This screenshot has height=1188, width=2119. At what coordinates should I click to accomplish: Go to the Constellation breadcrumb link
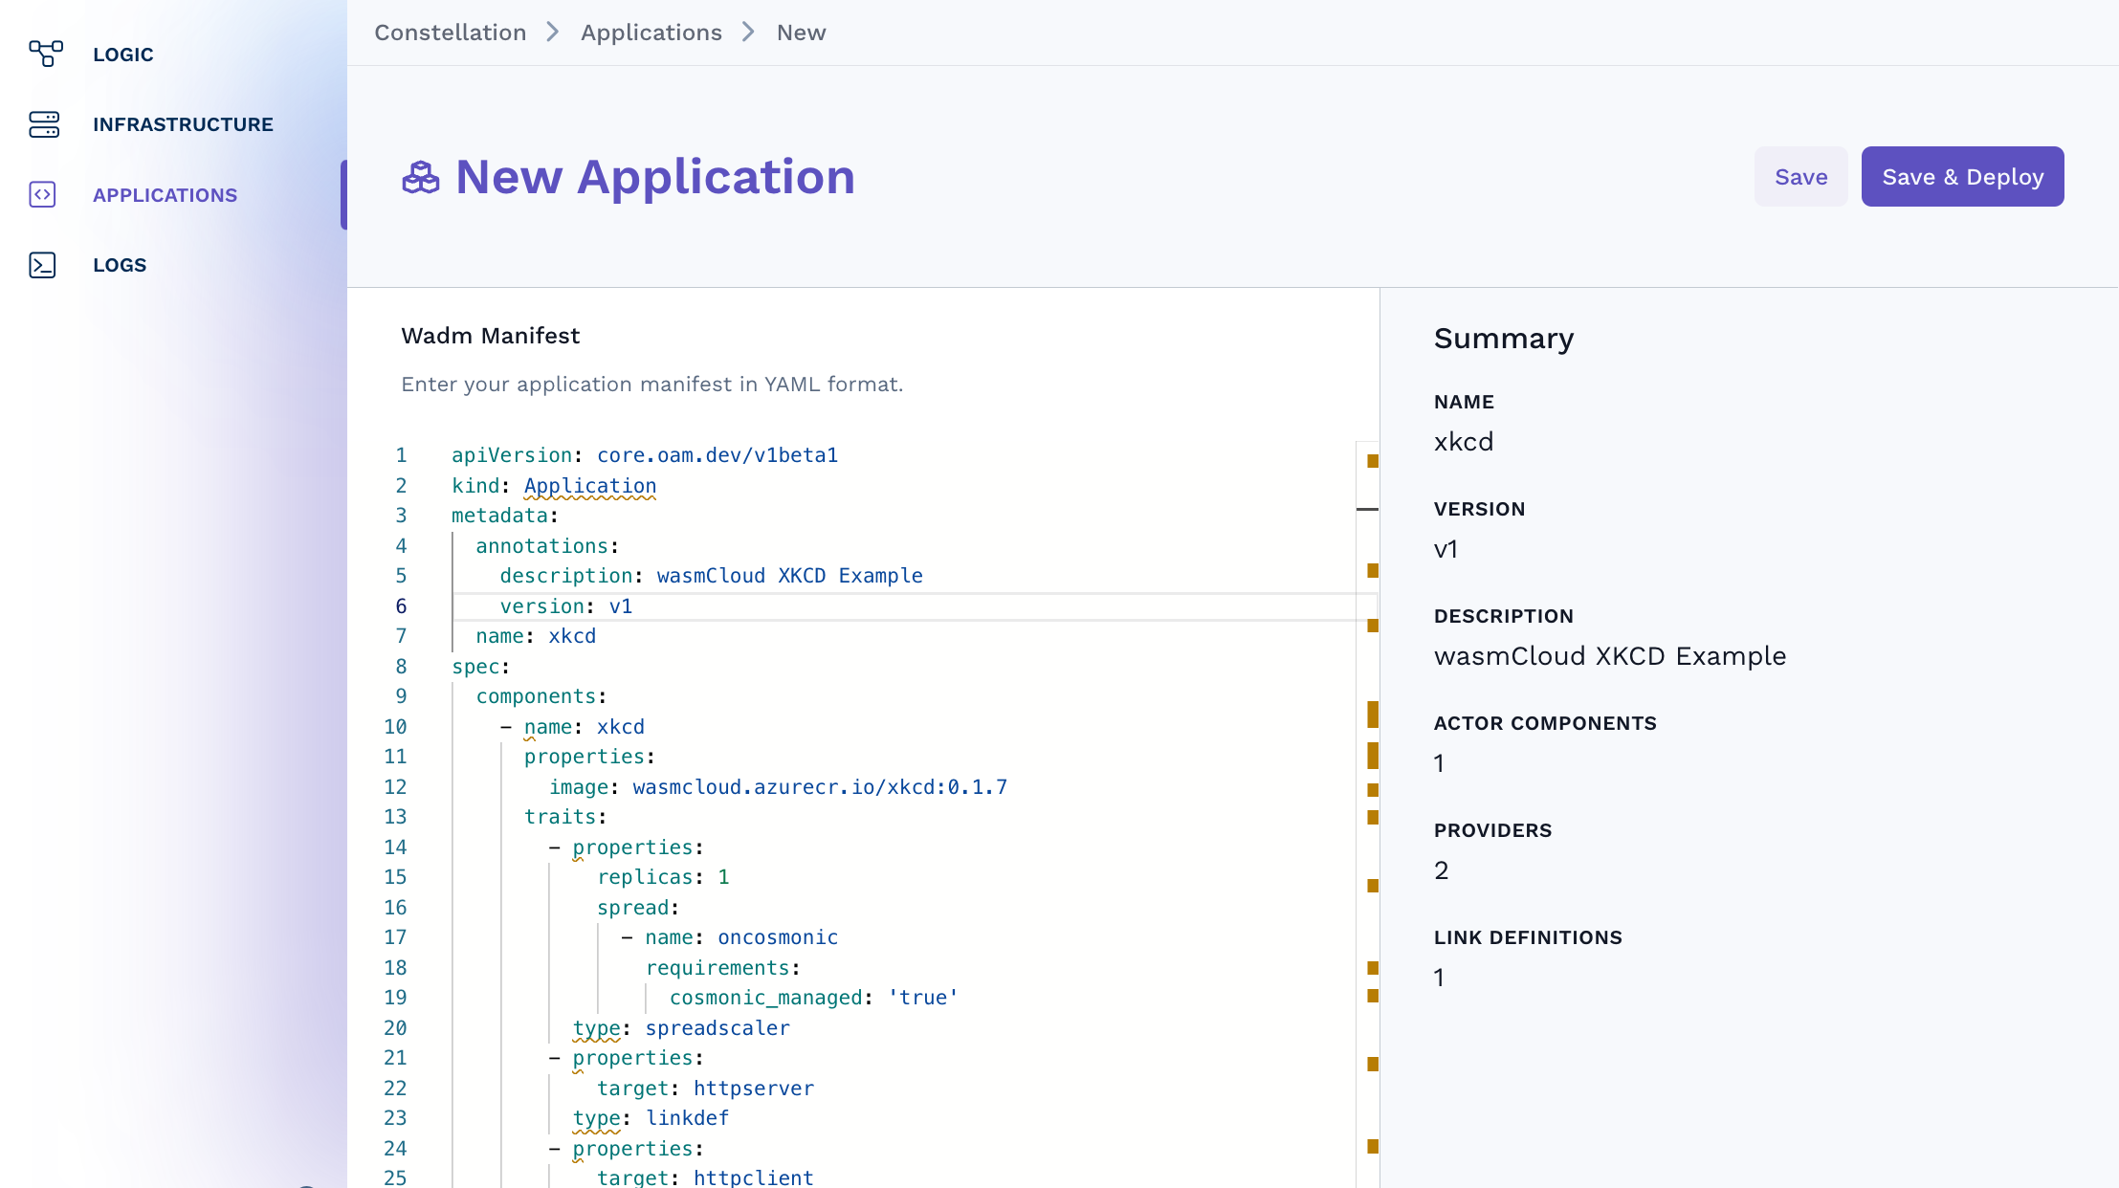pos(450,33)
